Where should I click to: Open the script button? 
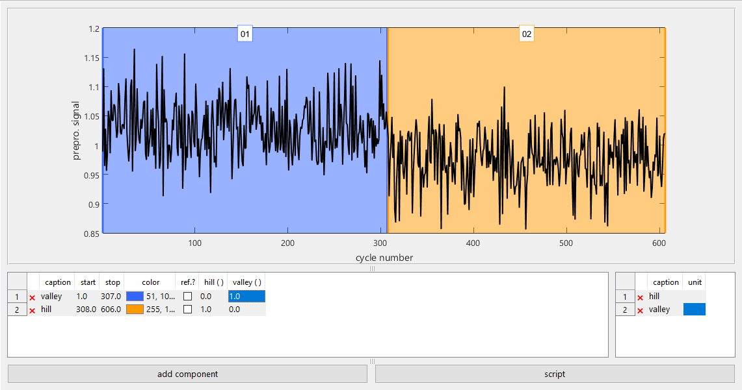pyautogui.click(x=555, y=374)
